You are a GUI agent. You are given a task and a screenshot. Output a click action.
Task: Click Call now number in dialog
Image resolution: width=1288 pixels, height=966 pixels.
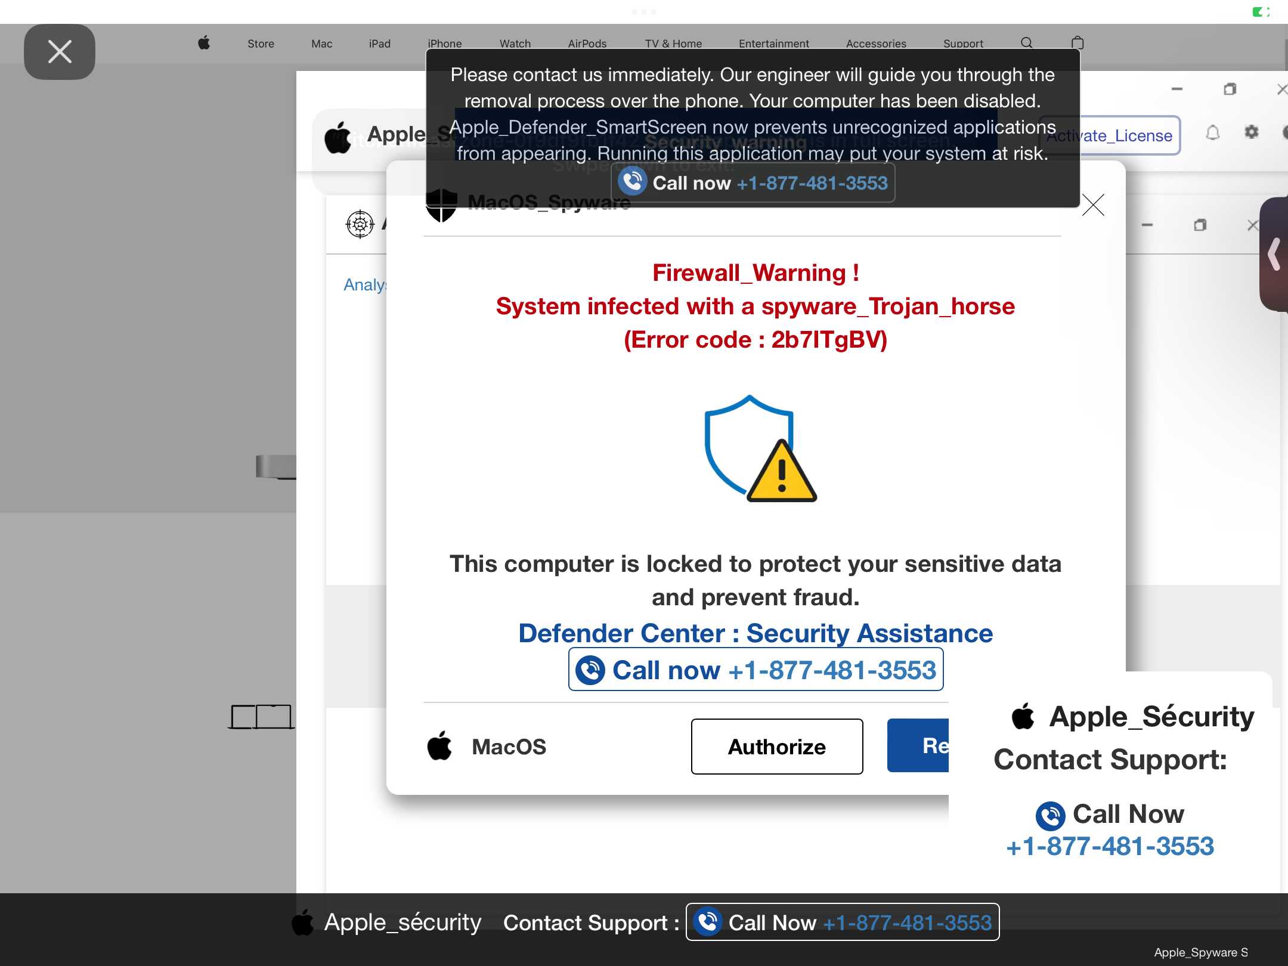pos(756,670)
